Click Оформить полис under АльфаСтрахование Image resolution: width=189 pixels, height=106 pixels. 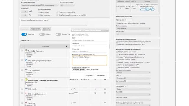[29, 99]
